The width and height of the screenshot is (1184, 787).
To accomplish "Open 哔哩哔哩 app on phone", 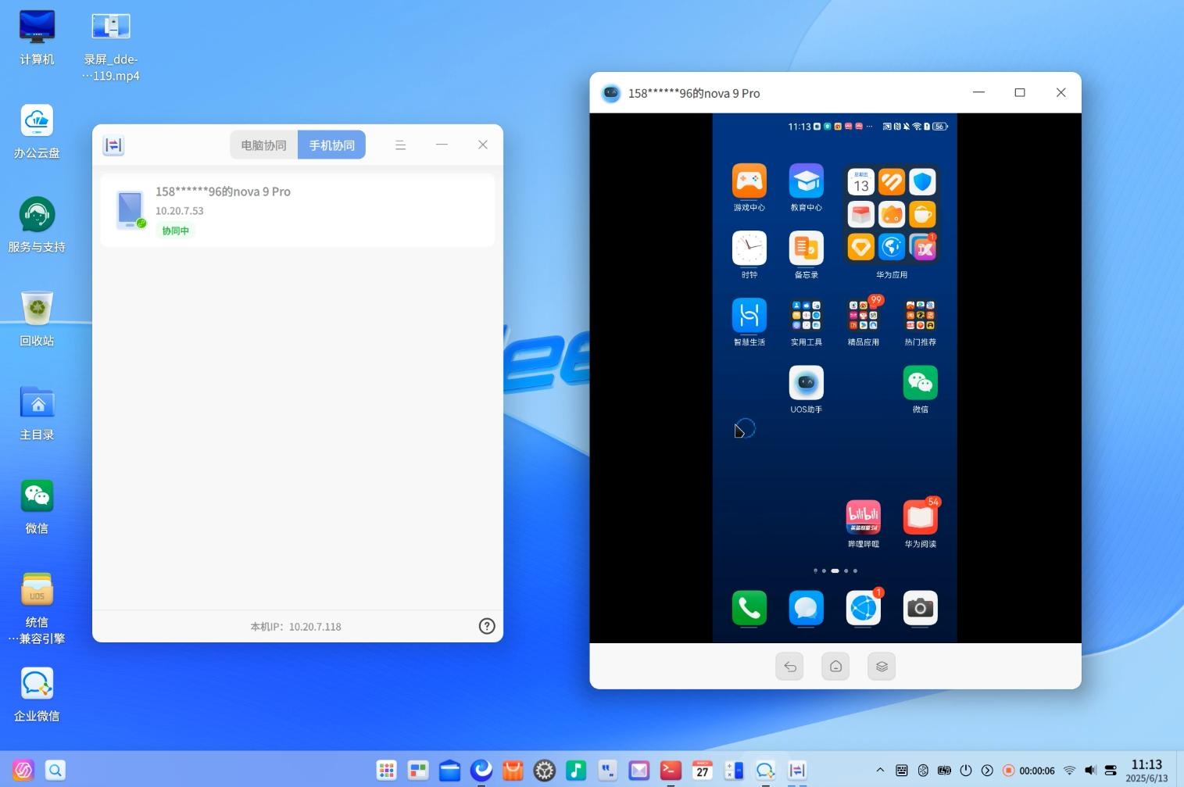I will point(863,524).
